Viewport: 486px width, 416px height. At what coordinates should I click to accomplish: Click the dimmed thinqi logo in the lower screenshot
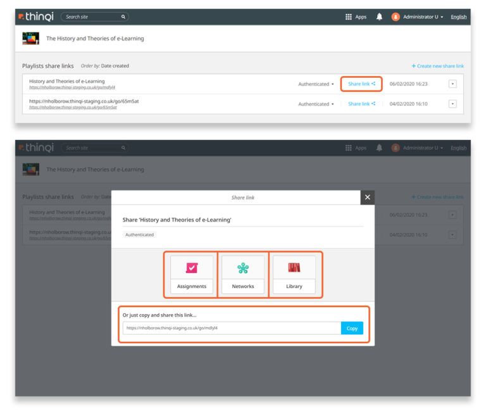pos(35,148)
